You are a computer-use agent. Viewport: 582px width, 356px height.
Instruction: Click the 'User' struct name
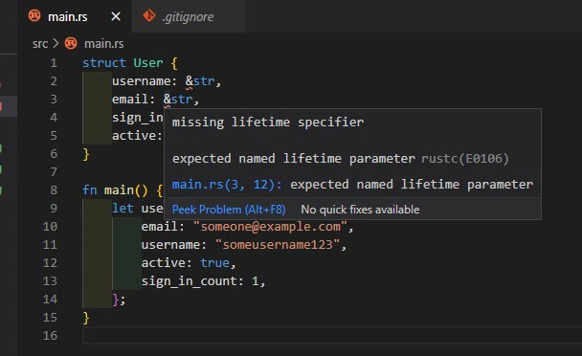(x=148, y=63)
